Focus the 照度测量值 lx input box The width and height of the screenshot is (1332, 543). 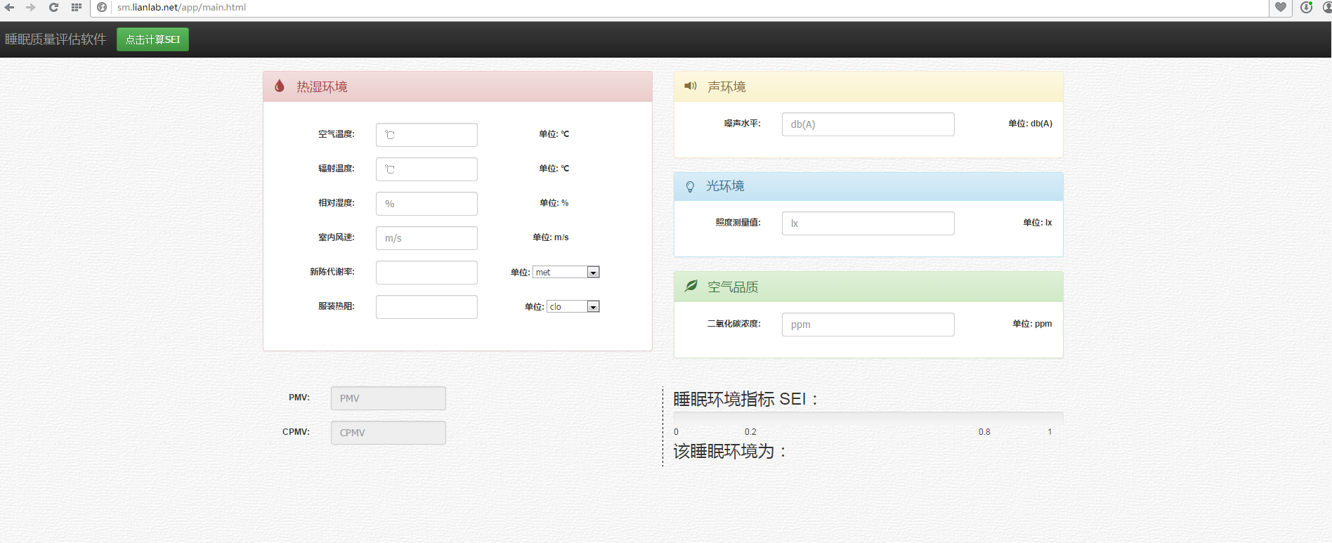868,223
